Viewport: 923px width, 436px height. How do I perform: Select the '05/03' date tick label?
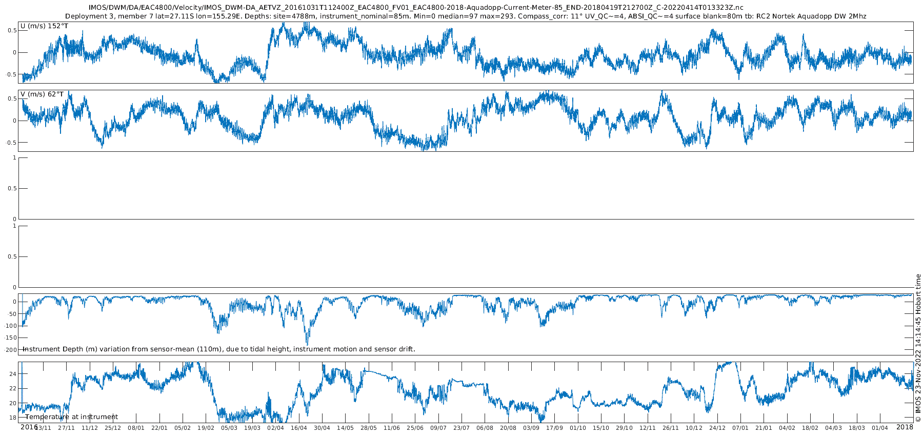pyautogui.click(x=229, y=428)
